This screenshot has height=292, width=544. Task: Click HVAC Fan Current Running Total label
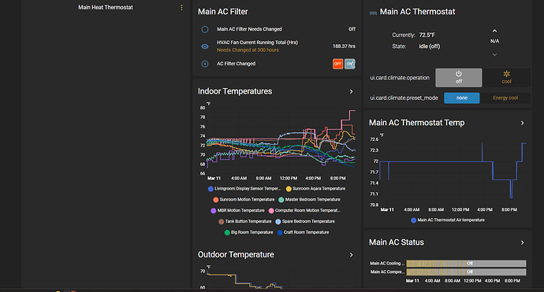(x=257, y=43)
